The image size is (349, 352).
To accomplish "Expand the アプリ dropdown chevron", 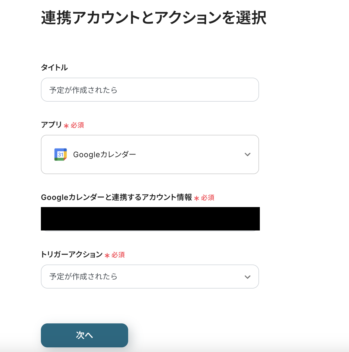I will [247, 154].
